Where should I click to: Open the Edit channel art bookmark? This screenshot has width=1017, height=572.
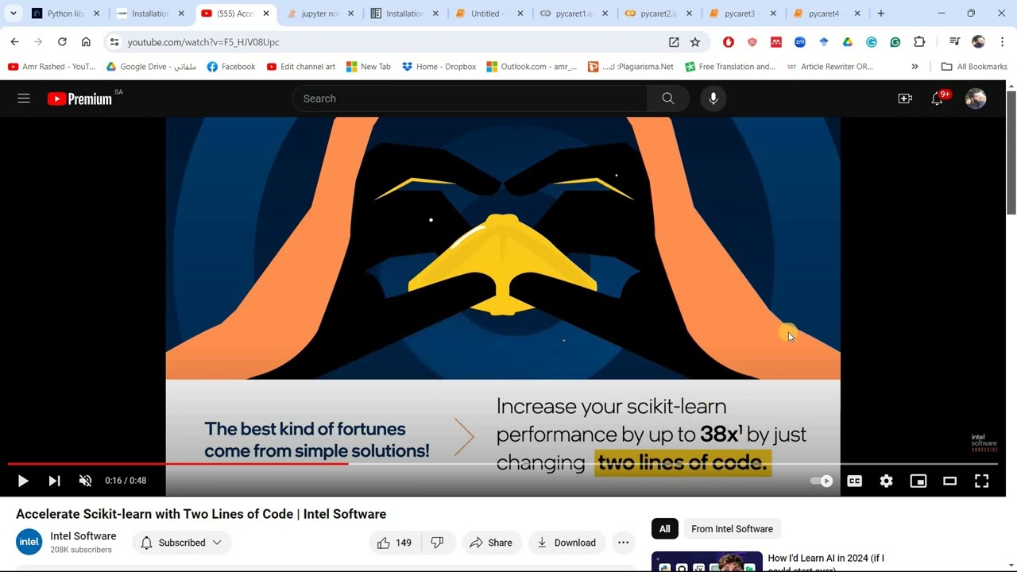point(301,67)
